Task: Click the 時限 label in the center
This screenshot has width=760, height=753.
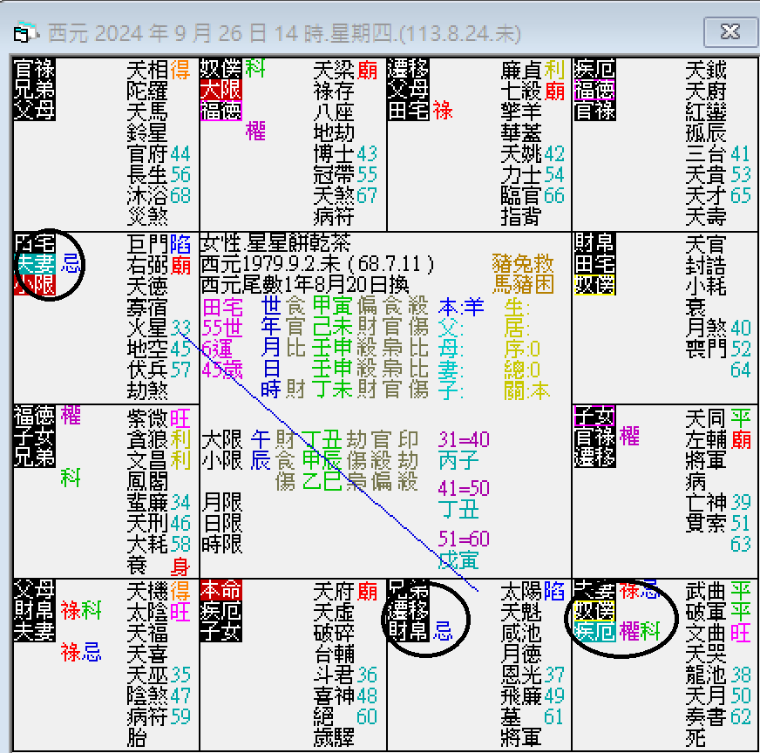Action: point(221,544)
